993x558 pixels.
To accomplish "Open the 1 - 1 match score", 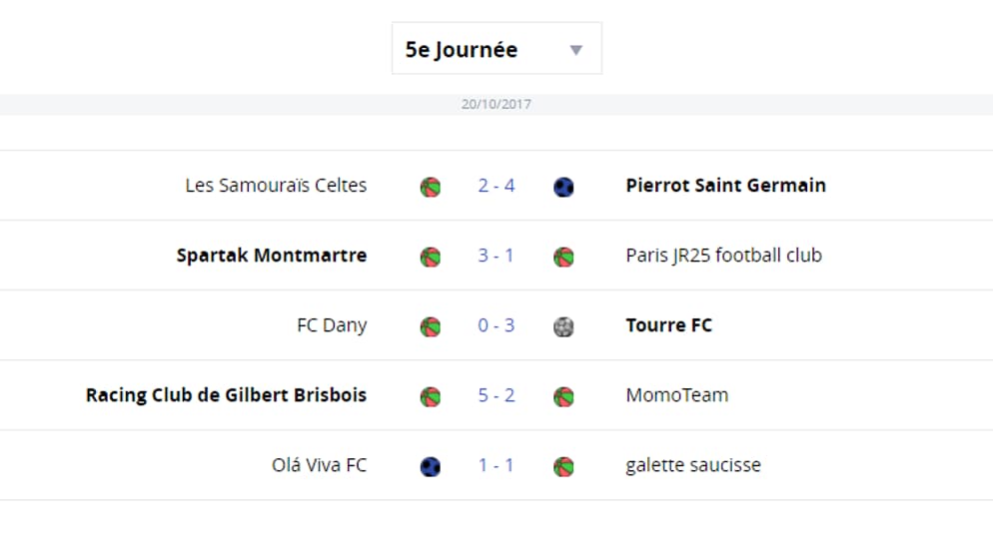I will point(496,465).
